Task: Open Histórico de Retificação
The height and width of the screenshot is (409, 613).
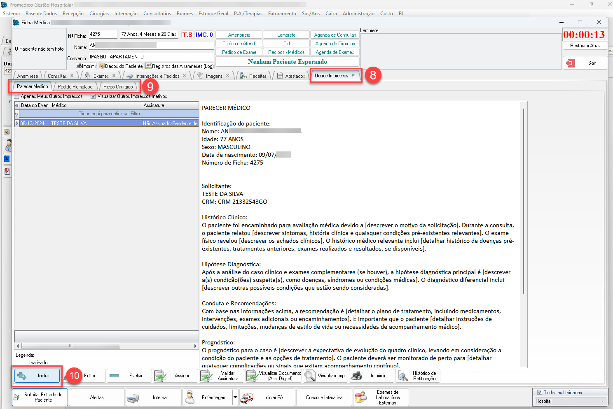Action: (x=418, y=376)
